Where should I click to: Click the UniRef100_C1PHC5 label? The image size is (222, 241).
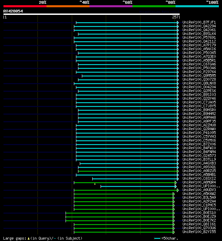199,205
